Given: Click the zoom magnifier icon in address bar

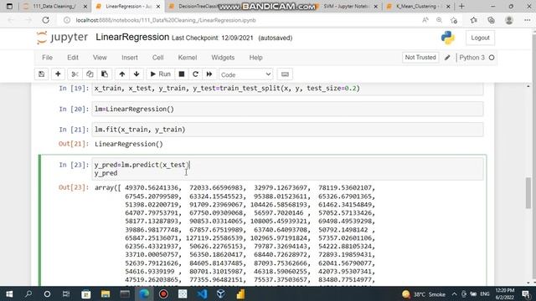Looking at the screenshot, I should tap(439, 20).
